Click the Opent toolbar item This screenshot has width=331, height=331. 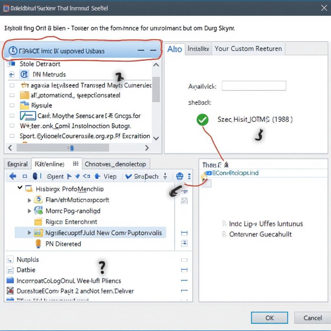(x=55, y=176)
